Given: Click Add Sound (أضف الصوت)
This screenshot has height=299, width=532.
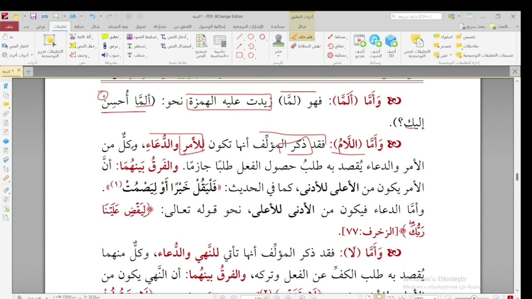Looking at the screenshot, I should (x=375, y=46).
